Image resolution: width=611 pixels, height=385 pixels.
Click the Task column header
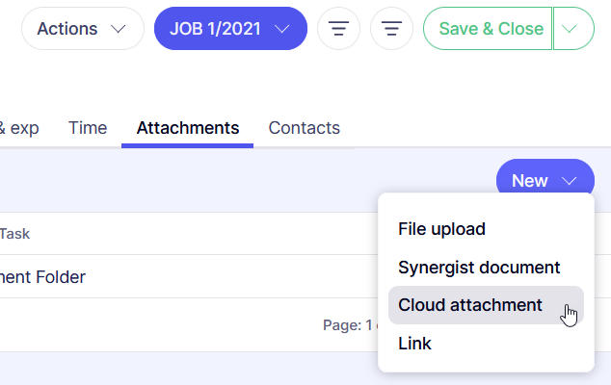point(15,234)
